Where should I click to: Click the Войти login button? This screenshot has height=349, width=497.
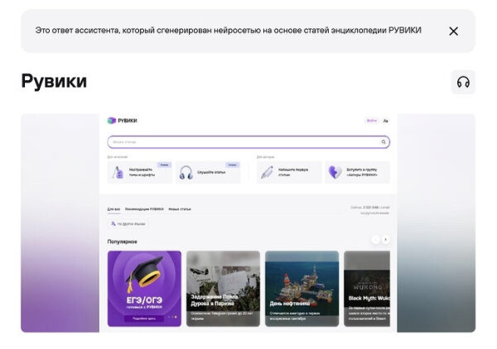click(371, 121)
